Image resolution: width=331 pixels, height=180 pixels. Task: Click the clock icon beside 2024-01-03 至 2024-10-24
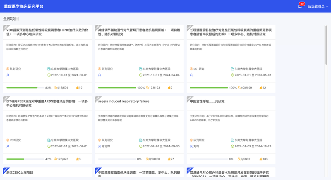click(233, 146)
